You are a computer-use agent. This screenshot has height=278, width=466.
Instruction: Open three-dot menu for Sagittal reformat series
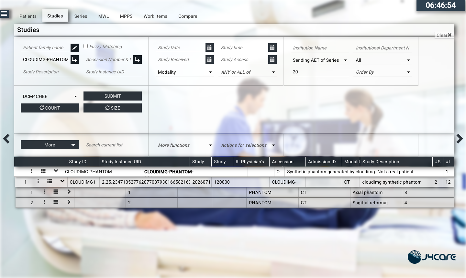coord(44,202)
